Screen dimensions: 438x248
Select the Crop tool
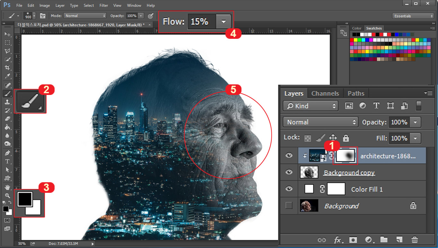(x=7, y=68)
